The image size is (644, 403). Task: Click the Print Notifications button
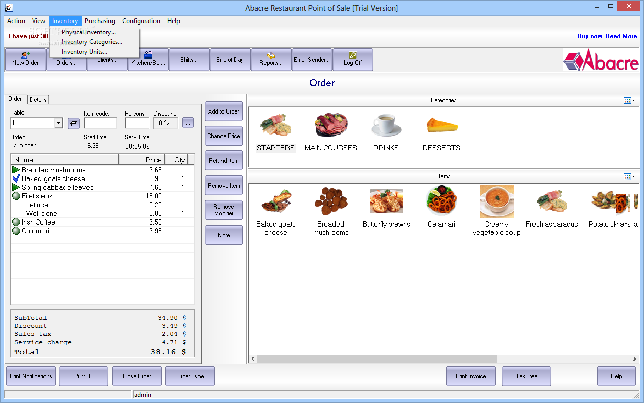coord(31,376)
